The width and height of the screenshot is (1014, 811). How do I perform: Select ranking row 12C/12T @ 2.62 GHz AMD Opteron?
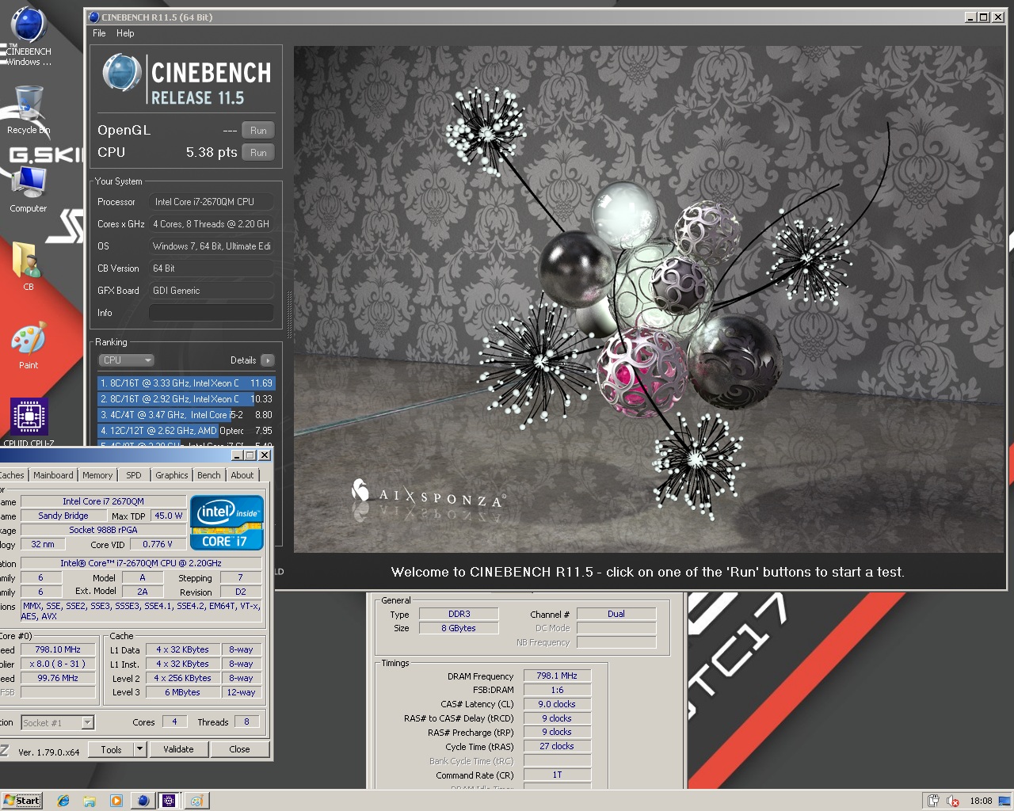tap(186, 431)
